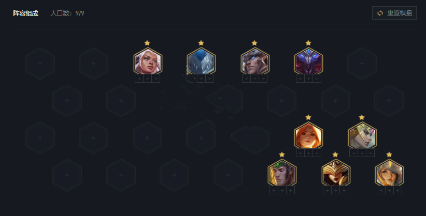This screenshot has width=426, height=216.
Task: Click the empty bottom-left hexagon slot
Action: point(67,175)
